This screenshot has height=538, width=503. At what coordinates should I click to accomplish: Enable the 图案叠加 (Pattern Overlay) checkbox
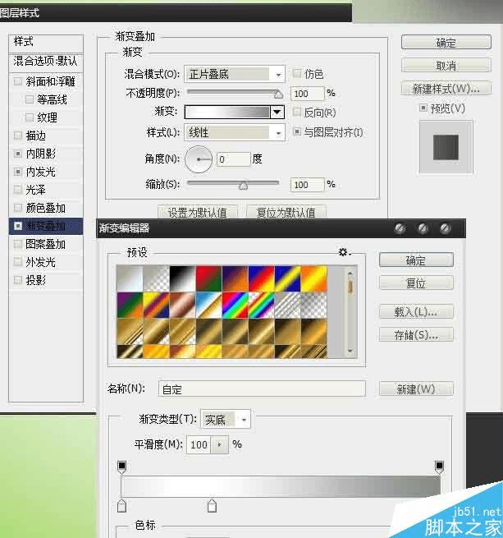tap(18, 244)
